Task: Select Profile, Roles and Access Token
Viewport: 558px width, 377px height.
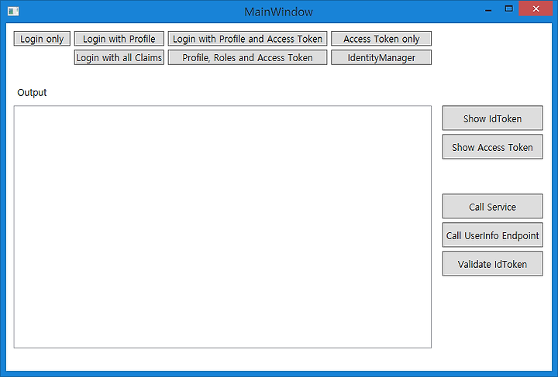Action: [x=247, y=57]
